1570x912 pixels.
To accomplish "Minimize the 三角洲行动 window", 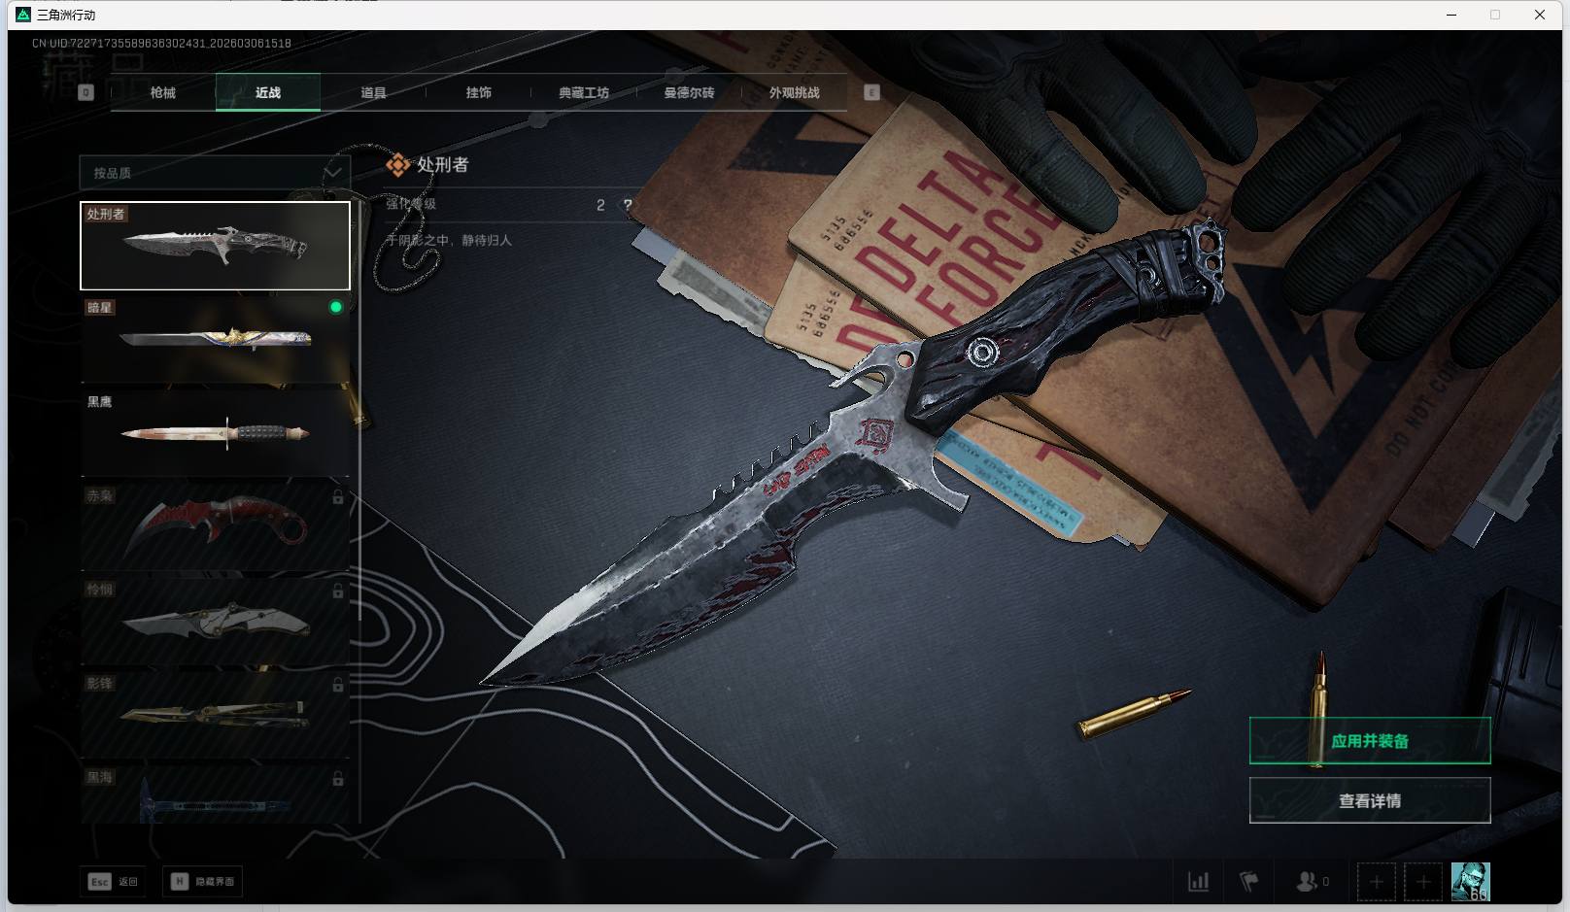I will coord(1452,15).
